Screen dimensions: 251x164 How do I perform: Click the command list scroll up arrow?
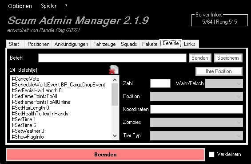[x=115, y=80]
